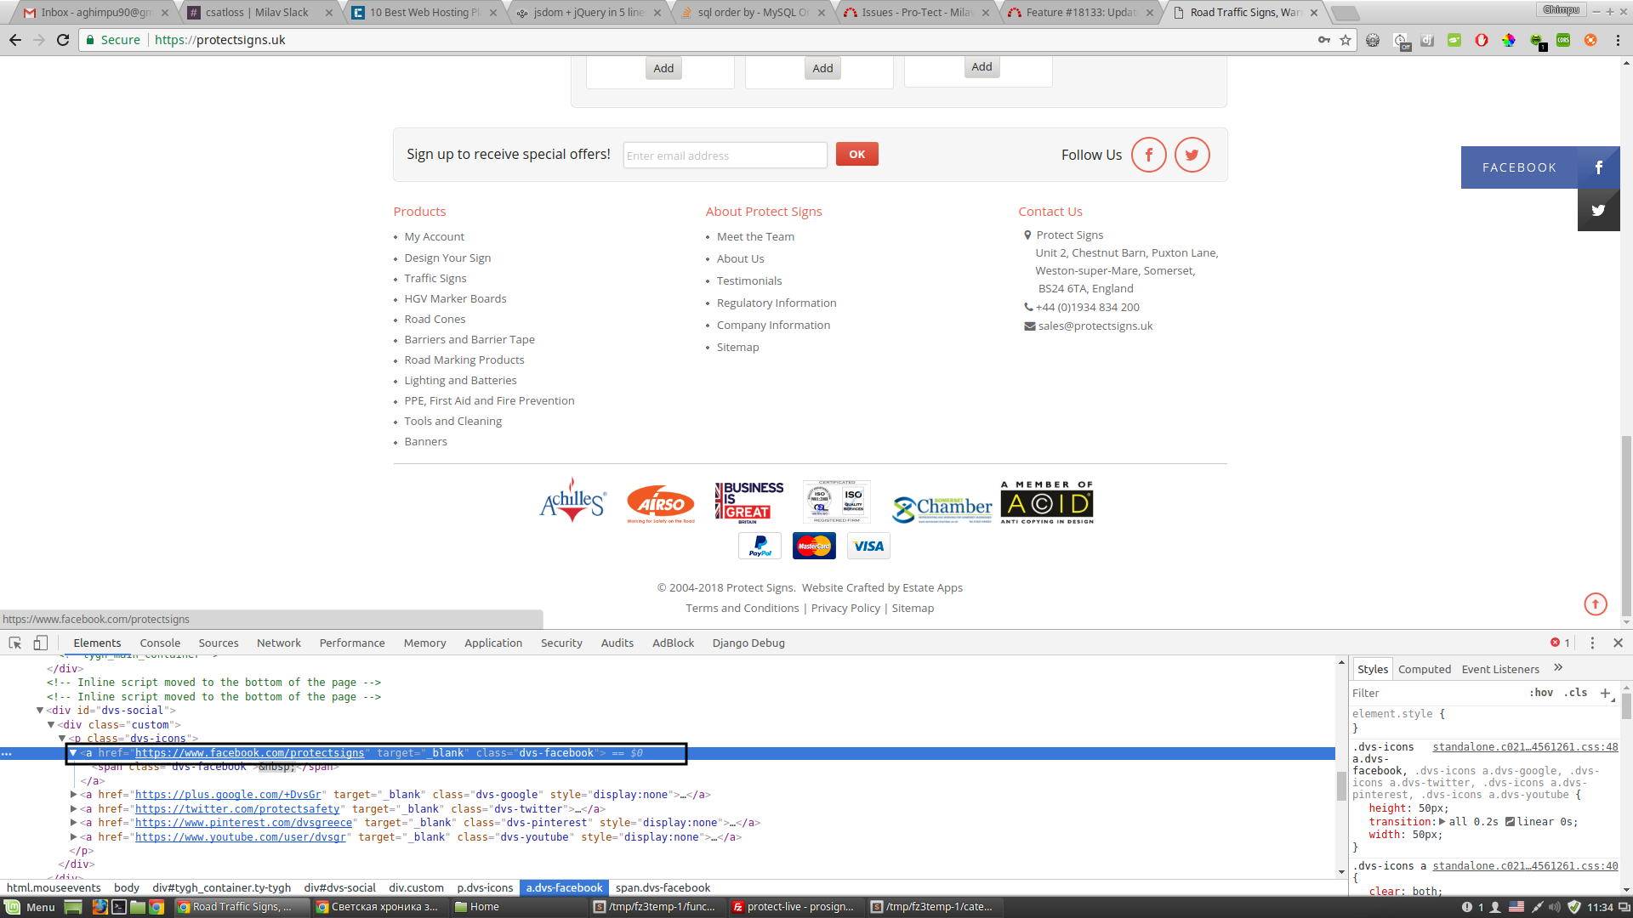Expand the twitter.com/protectsafety anchor node
The width and height of the screenshot is (1633, 918).
(73, 809)
